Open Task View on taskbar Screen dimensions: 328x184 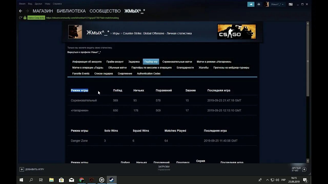coord(41,180)
